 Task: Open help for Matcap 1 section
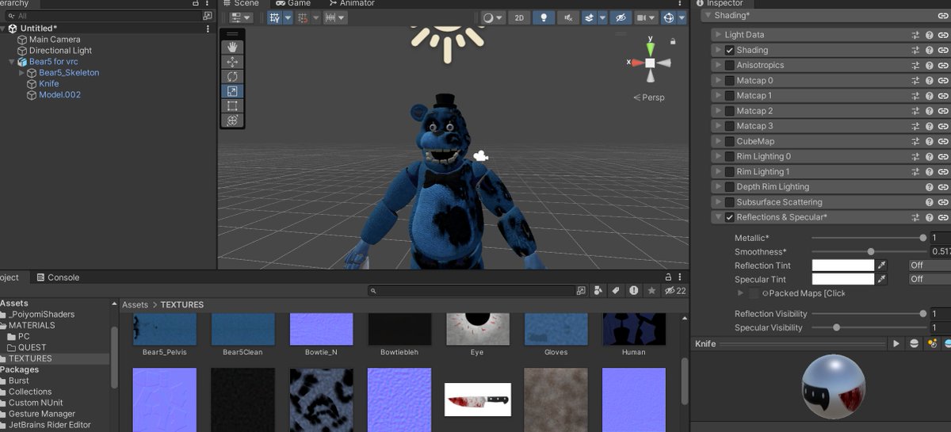point(930,96)
